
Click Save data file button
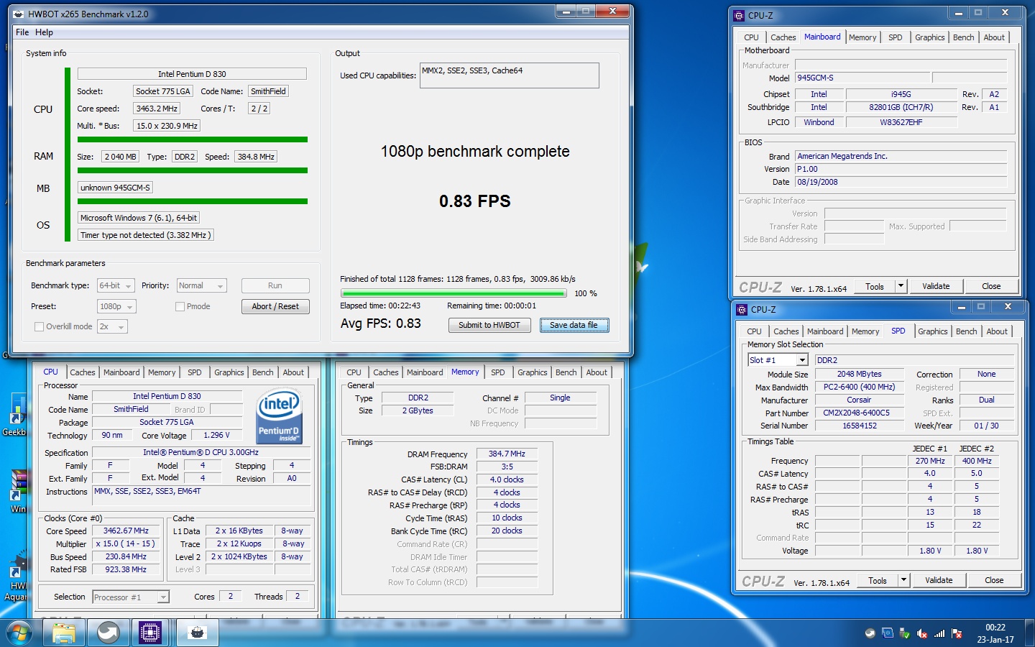coord(574,325)
